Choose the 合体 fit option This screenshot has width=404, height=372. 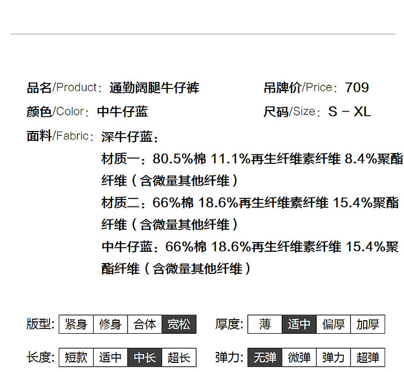(x=145, y=324)
